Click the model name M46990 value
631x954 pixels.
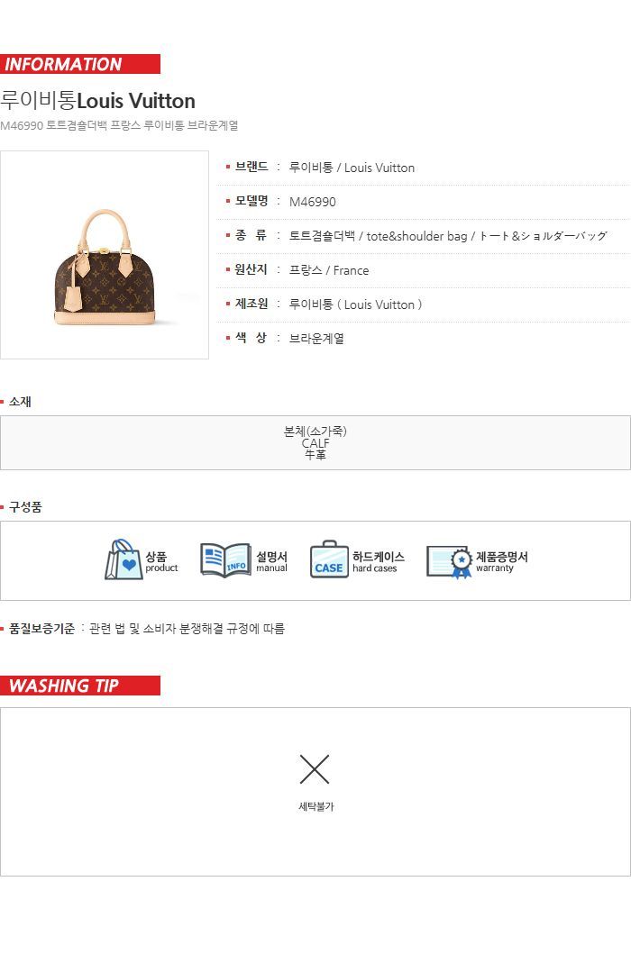(313, 202)
